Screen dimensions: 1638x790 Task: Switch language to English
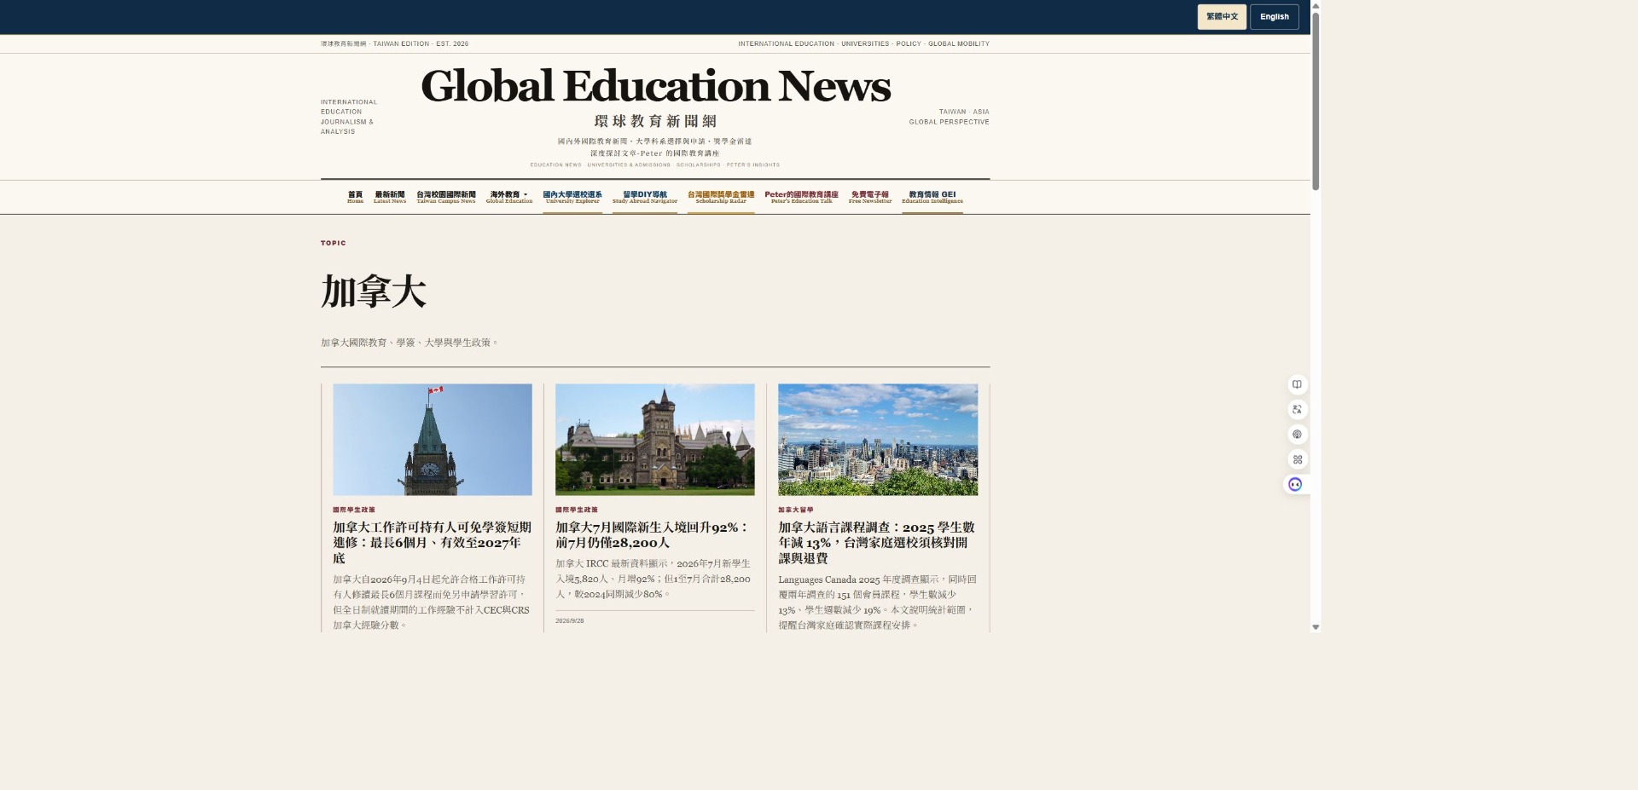1275,17
